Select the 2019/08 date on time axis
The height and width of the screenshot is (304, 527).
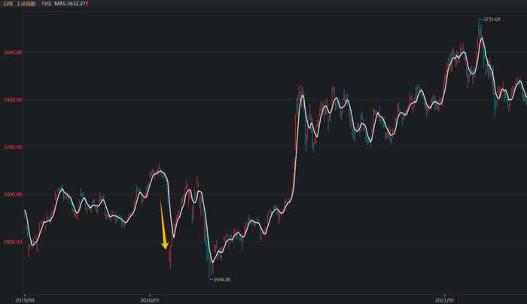[25, 298]
